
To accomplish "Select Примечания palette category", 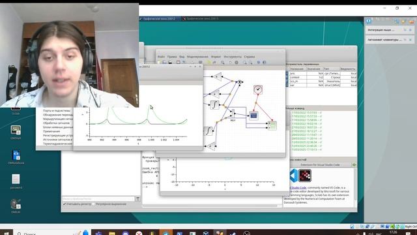I will [51, 131].
